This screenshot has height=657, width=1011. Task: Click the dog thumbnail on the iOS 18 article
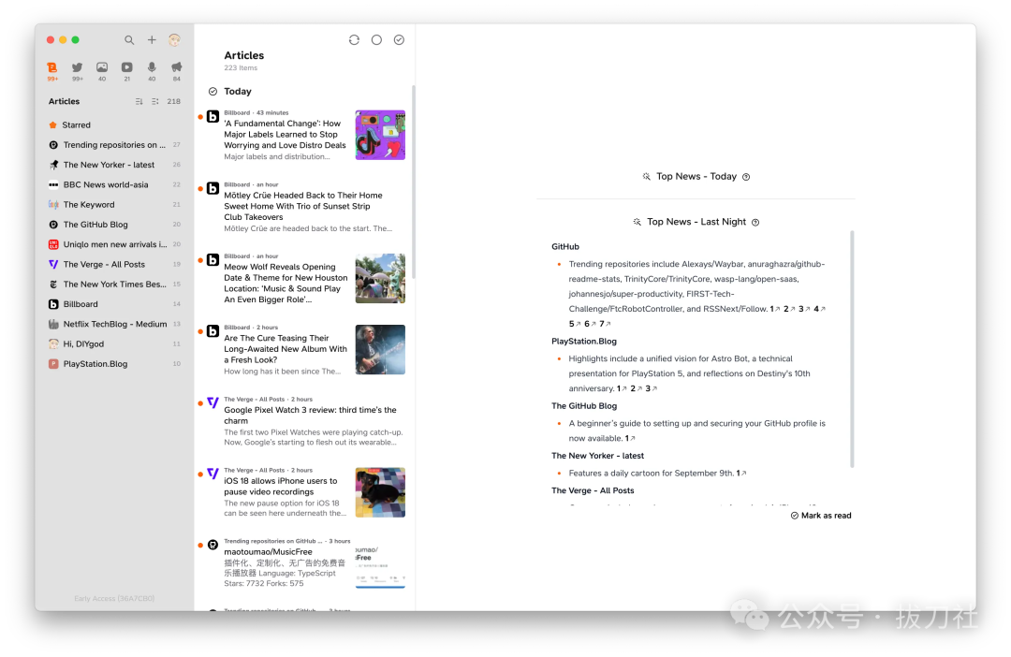380,492
